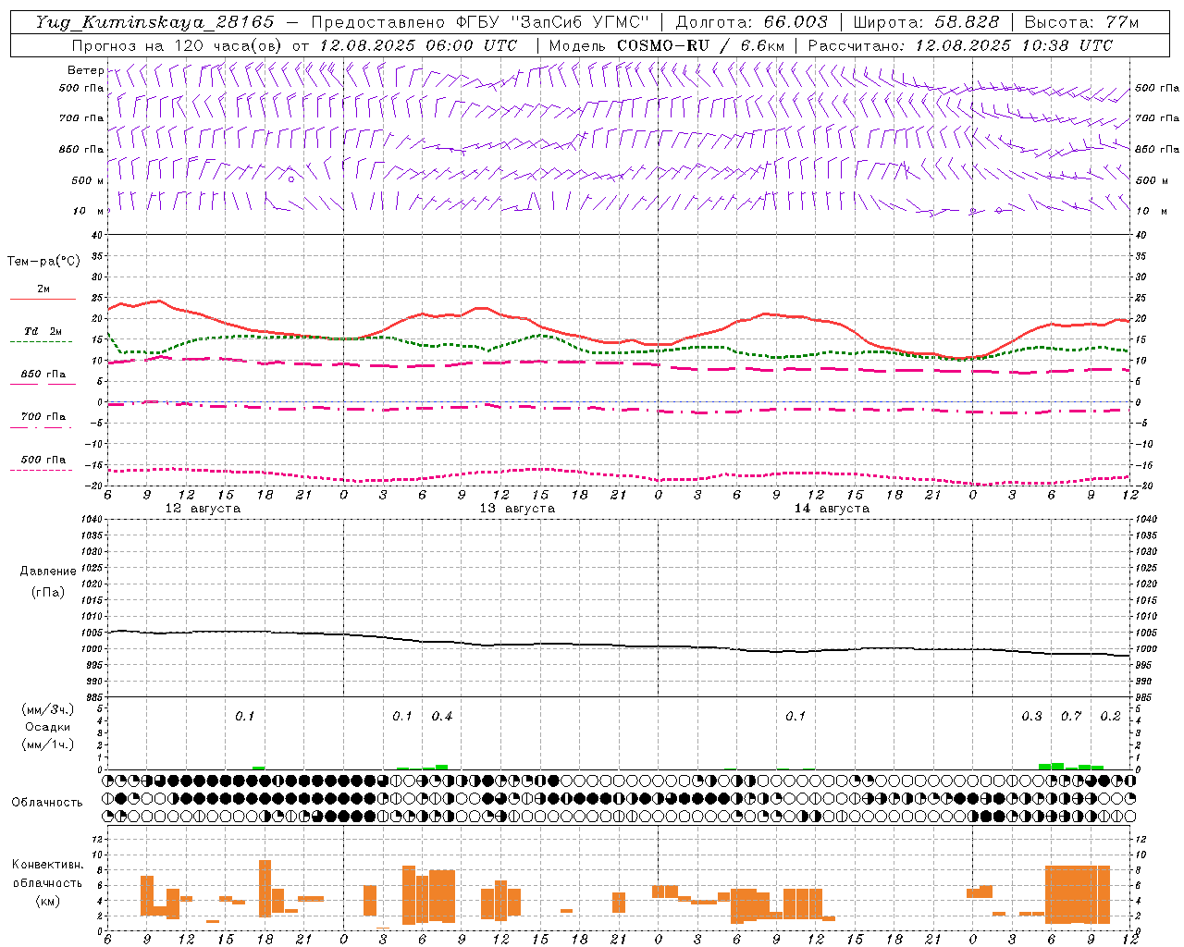Click the Давление axis label

[48, 572]
